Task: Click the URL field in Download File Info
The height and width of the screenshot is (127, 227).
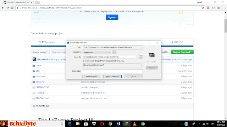Action: 112,47
